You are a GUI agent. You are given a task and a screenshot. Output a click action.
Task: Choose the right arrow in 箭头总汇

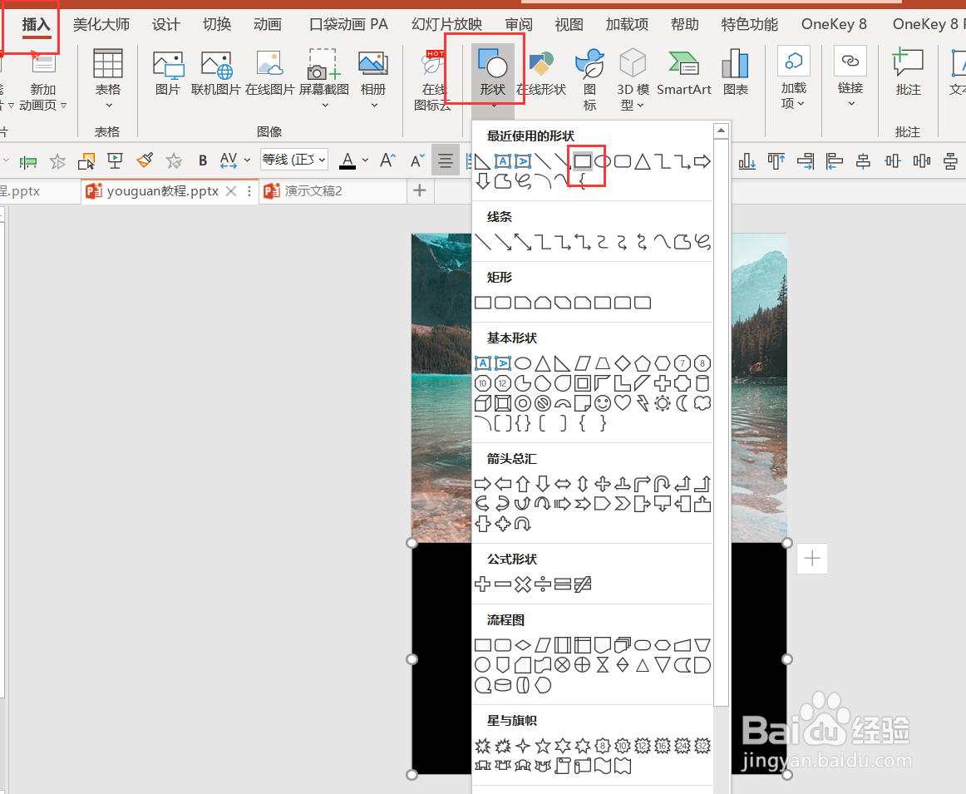pyautogui.click(x=483, y=484)
